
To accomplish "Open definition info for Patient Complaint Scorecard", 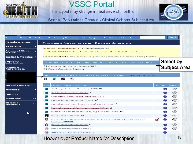I will point(165,125).
